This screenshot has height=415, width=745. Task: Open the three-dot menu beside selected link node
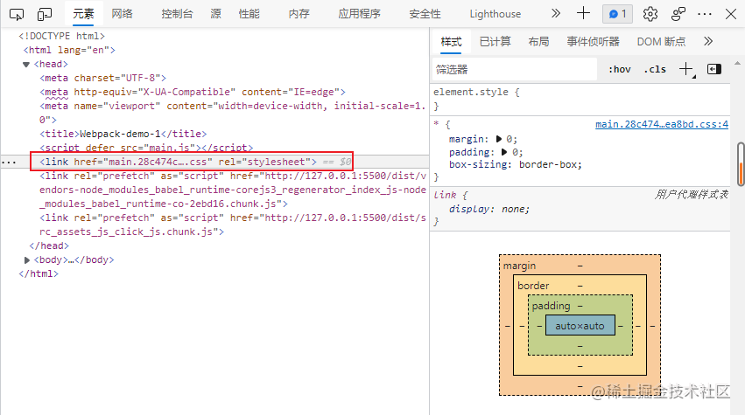point(9,163)
